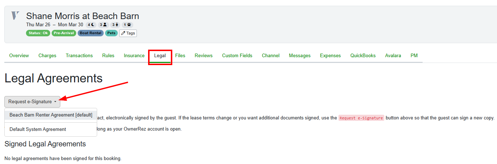The image size is (497, 164).
Task: Expand the Request e-Signature dropdown
Action: (32, 102)
